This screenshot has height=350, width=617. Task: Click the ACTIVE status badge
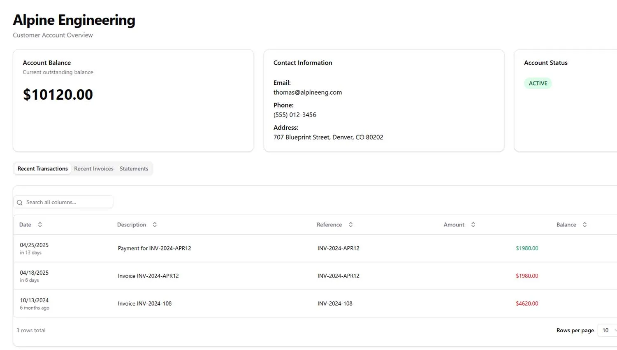click(538, 83)
